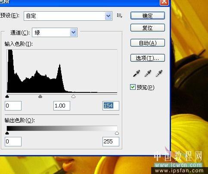Expand the 预设 preset dropdown arrow
This screenshot has width=208, height=174.
pos(109,16)
